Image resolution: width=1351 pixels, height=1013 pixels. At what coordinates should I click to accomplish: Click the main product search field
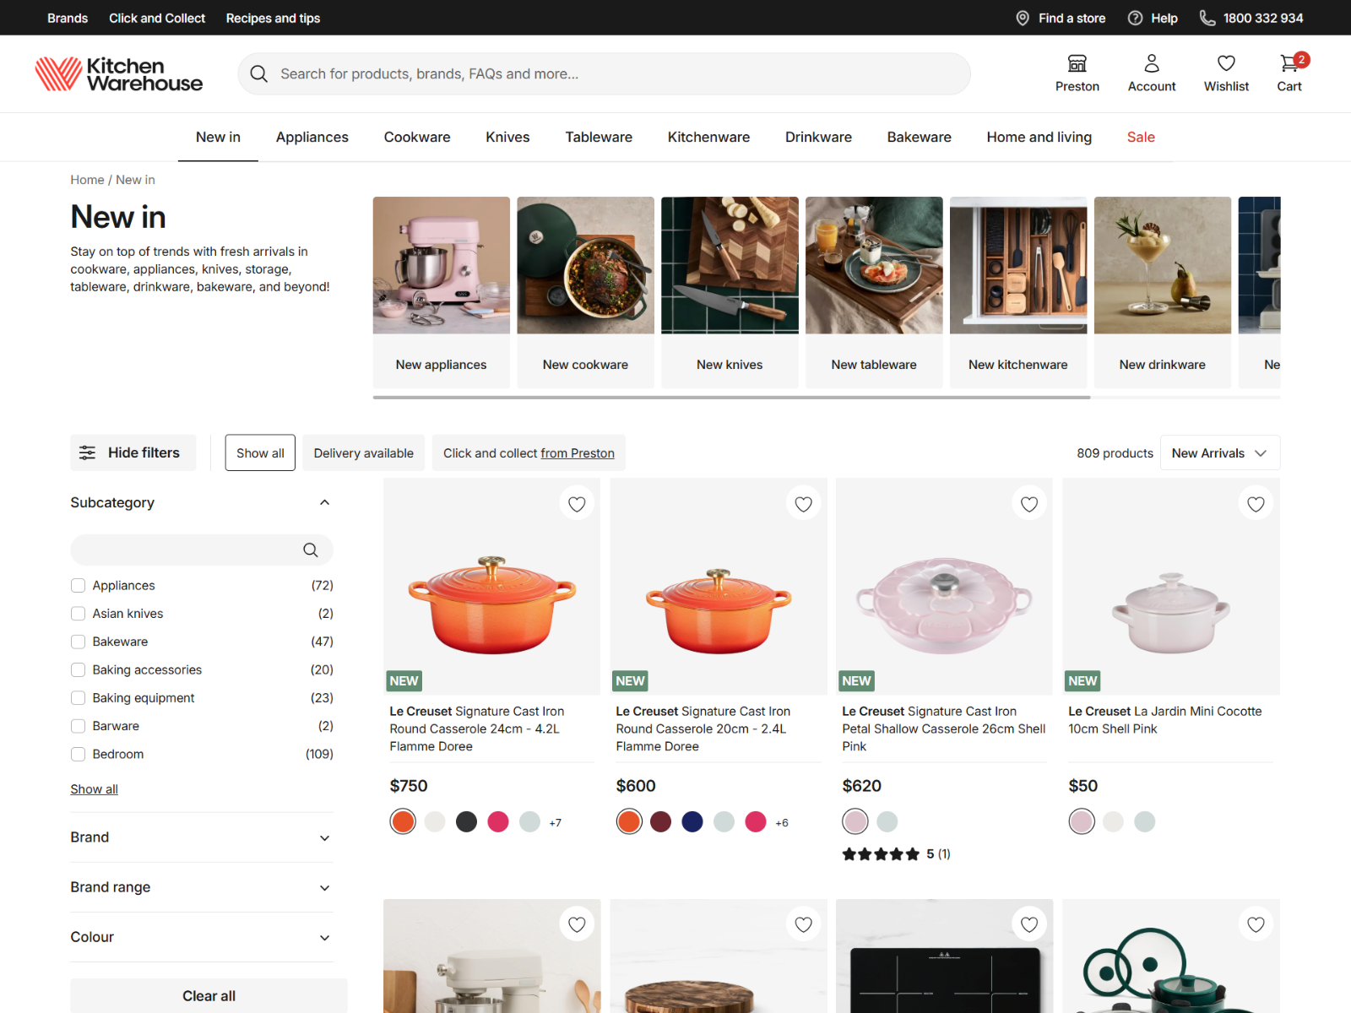click(x=604, y=74)
